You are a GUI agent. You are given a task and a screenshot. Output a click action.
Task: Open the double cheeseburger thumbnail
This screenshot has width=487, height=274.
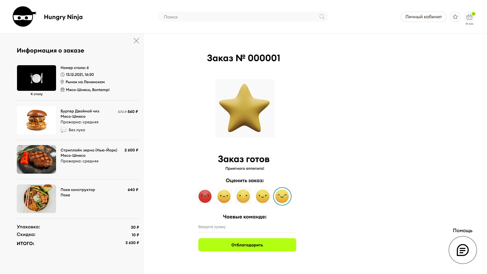pos(36,120)
